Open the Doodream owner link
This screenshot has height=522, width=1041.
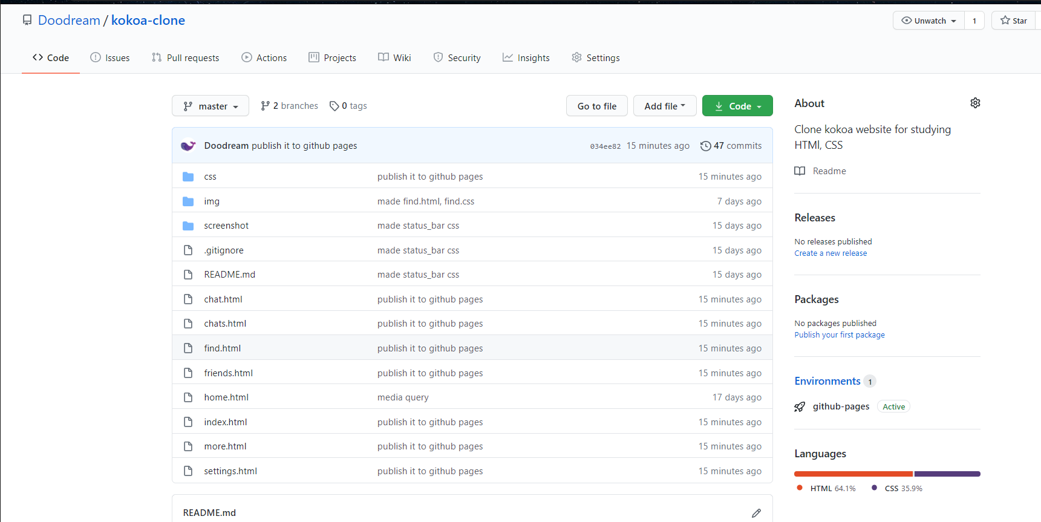click(x=69, y=21)
